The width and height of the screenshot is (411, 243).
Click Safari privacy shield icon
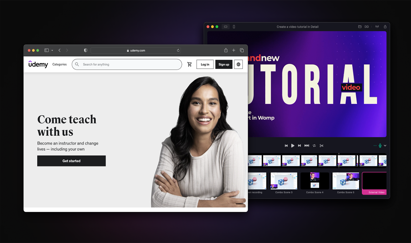tap(86, 50)
